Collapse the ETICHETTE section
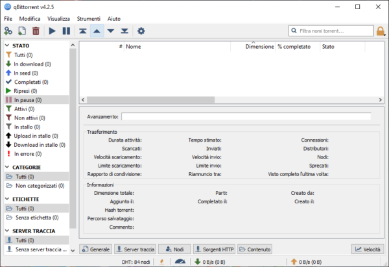Image resolution: width=389 pixels, height=267 pixels. [x=7, y=199]
